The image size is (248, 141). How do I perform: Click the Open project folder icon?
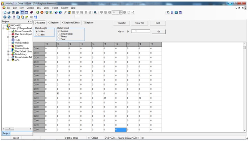click(9, 12)
